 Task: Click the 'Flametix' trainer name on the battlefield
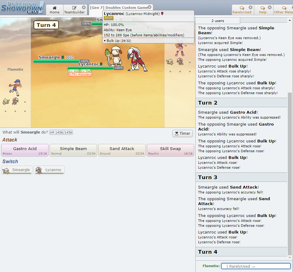[x=15, y=69]
